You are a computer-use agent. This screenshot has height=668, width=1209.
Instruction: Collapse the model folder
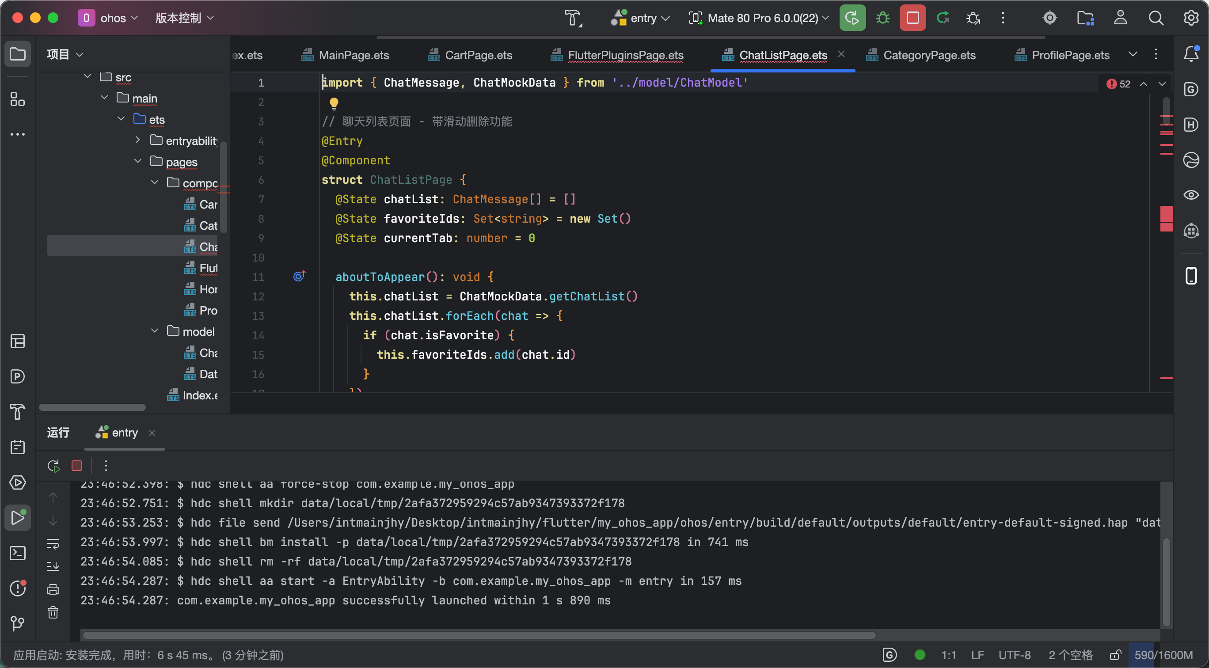pyautogui.click(x=154, y=331)
